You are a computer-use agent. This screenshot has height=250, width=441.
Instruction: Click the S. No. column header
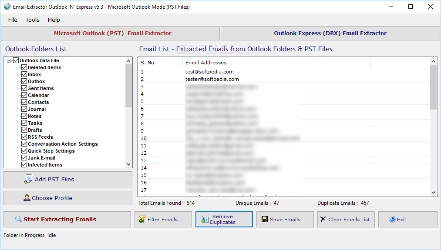(160, 63)
